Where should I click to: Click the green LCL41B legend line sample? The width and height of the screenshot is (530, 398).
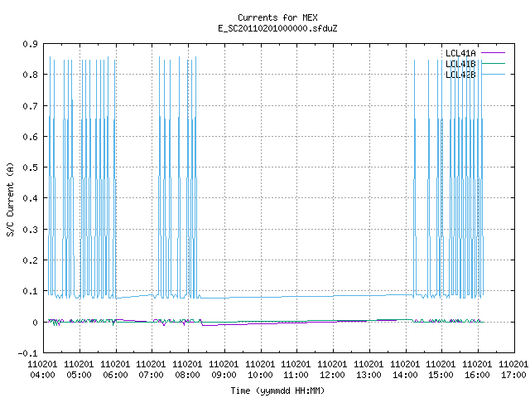click(x=493, y=63)
